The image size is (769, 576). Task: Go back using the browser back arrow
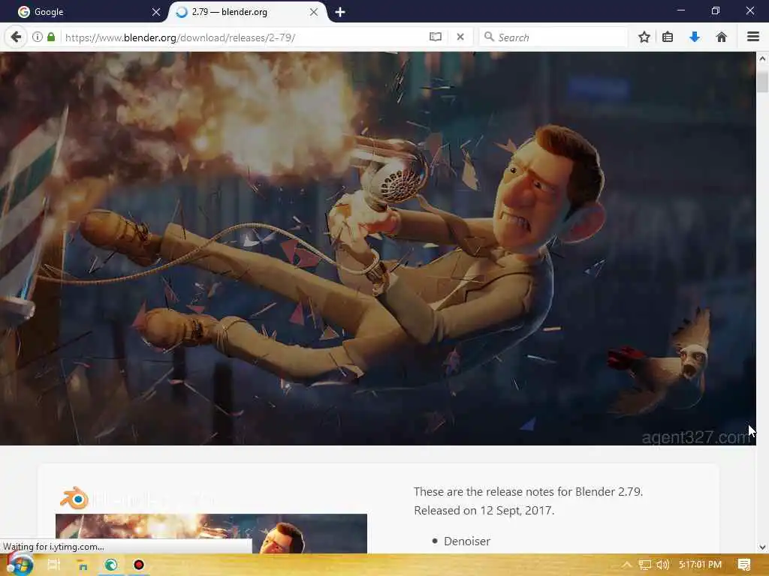pyautogui.click(x=17, y=37)
